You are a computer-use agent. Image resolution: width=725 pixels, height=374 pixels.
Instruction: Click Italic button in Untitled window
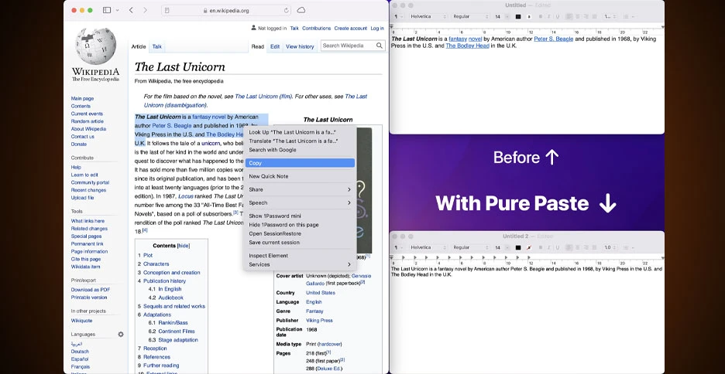549,16
